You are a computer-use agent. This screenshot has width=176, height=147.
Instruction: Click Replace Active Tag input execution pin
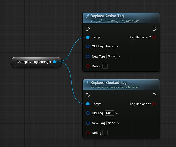point(88,29)
